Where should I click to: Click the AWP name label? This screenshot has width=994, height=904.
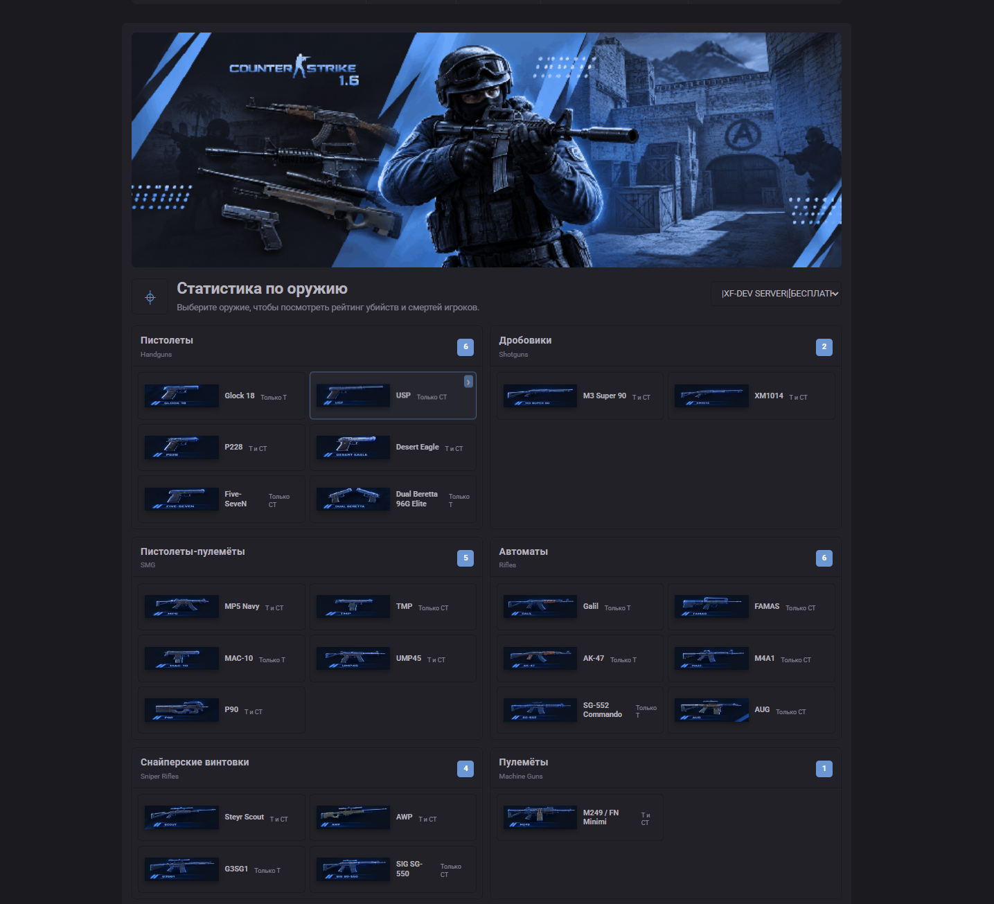tap(405, 817)
